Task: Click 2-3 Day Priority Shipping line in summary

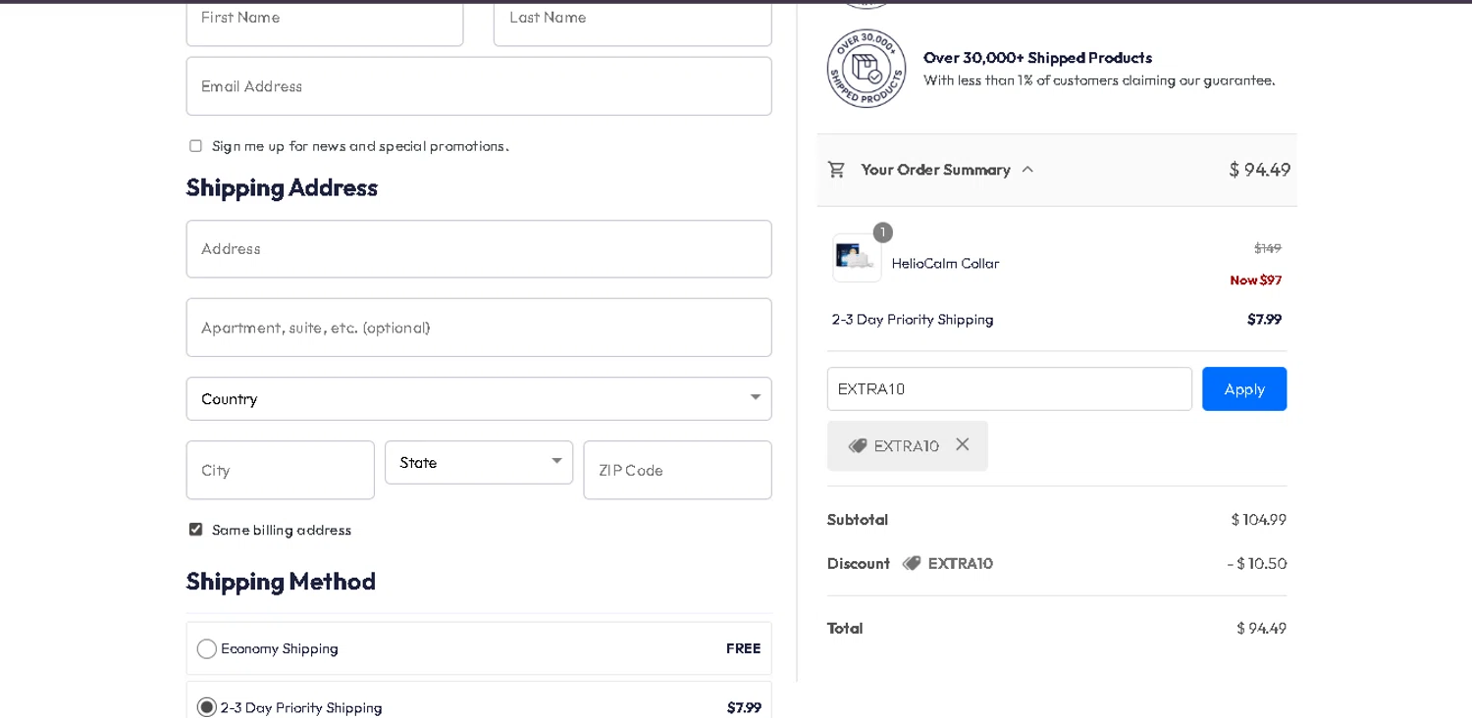Action: click(913, 320)
